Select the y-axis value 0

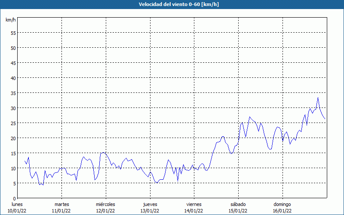15,199
